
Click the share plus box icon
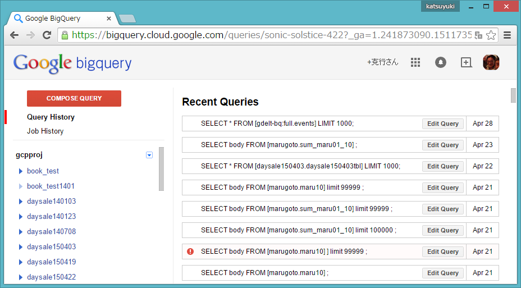[x=466, y=62]
